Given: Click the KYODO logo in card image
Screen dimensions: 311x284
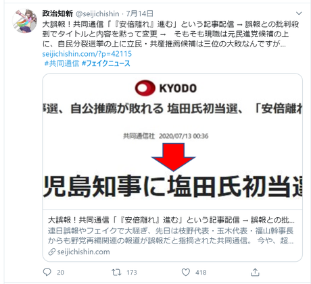Looking at the screenshot, I should tap(166, 88).
